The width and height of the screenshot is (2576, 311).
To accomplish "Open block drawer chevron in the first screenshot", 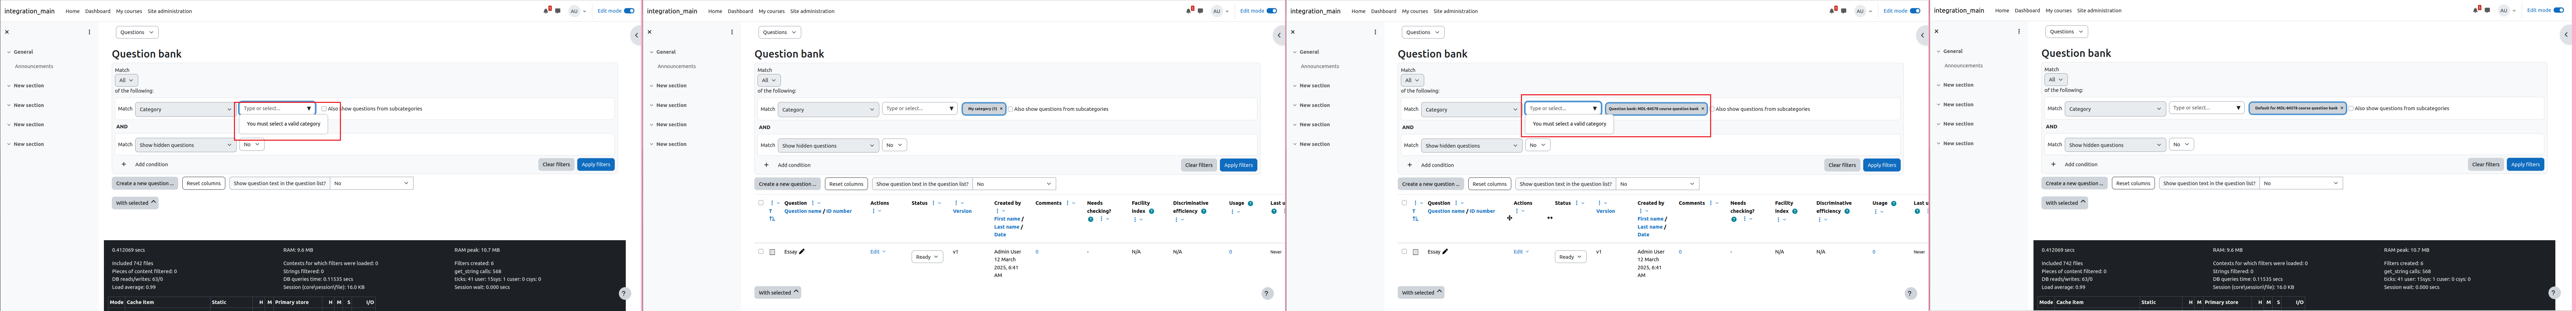I will tap(636, 35).
